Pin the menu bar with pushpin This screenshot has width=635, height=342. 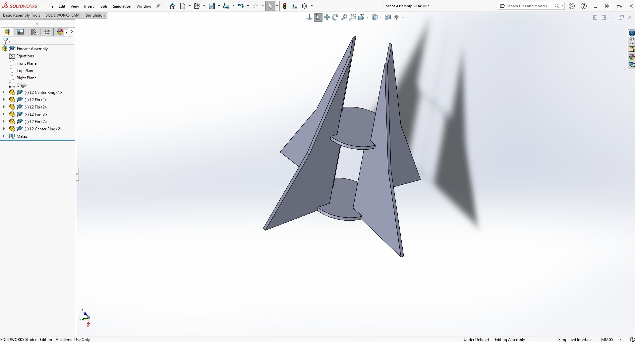[x=158, y=6]
